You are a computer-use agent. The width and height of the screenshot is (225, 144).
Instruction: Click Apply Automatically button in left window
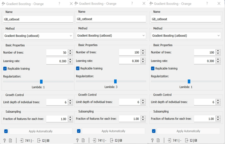pyautogui.click(x=41, y=131)
